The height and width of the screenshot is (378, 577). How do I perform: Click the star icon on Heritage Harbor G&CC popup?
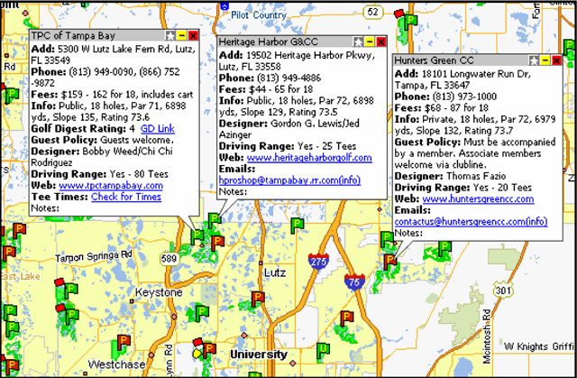pyautogui.click(x=358, y=41)
